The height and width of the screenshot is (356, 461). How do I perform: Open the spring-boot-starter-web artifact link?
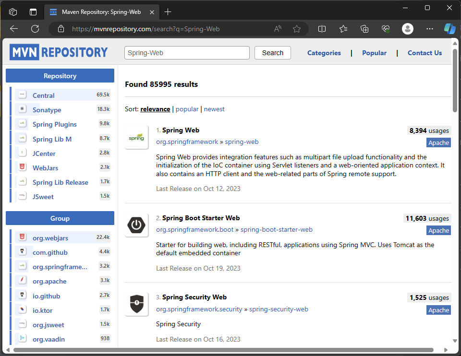[x=277, y=230]
